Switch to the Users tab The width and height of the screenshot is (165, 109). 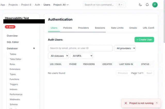(x=54, y=28)
